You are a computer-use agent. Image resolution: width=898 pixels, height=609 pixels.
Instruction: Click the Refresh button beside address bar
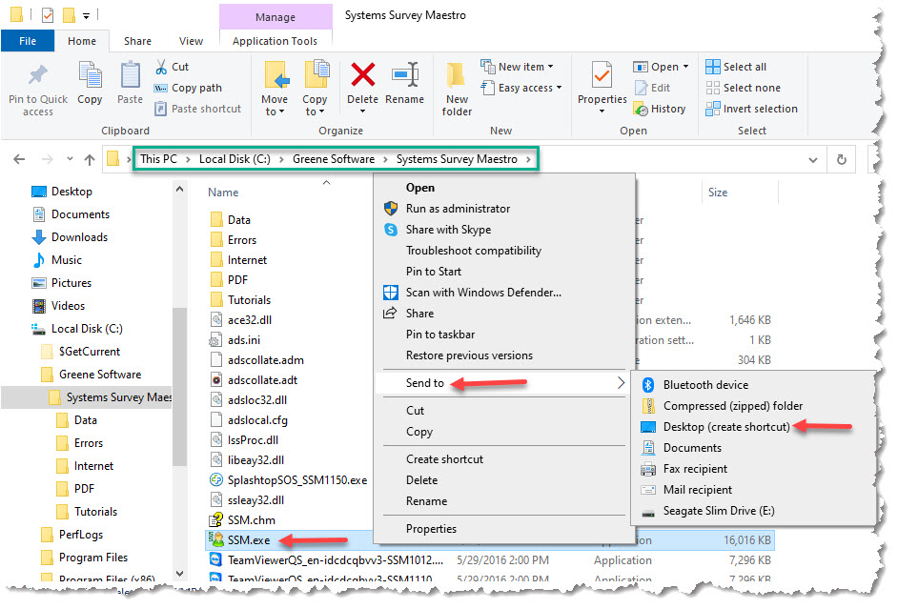pyautogui.click(x=841, y=160)
